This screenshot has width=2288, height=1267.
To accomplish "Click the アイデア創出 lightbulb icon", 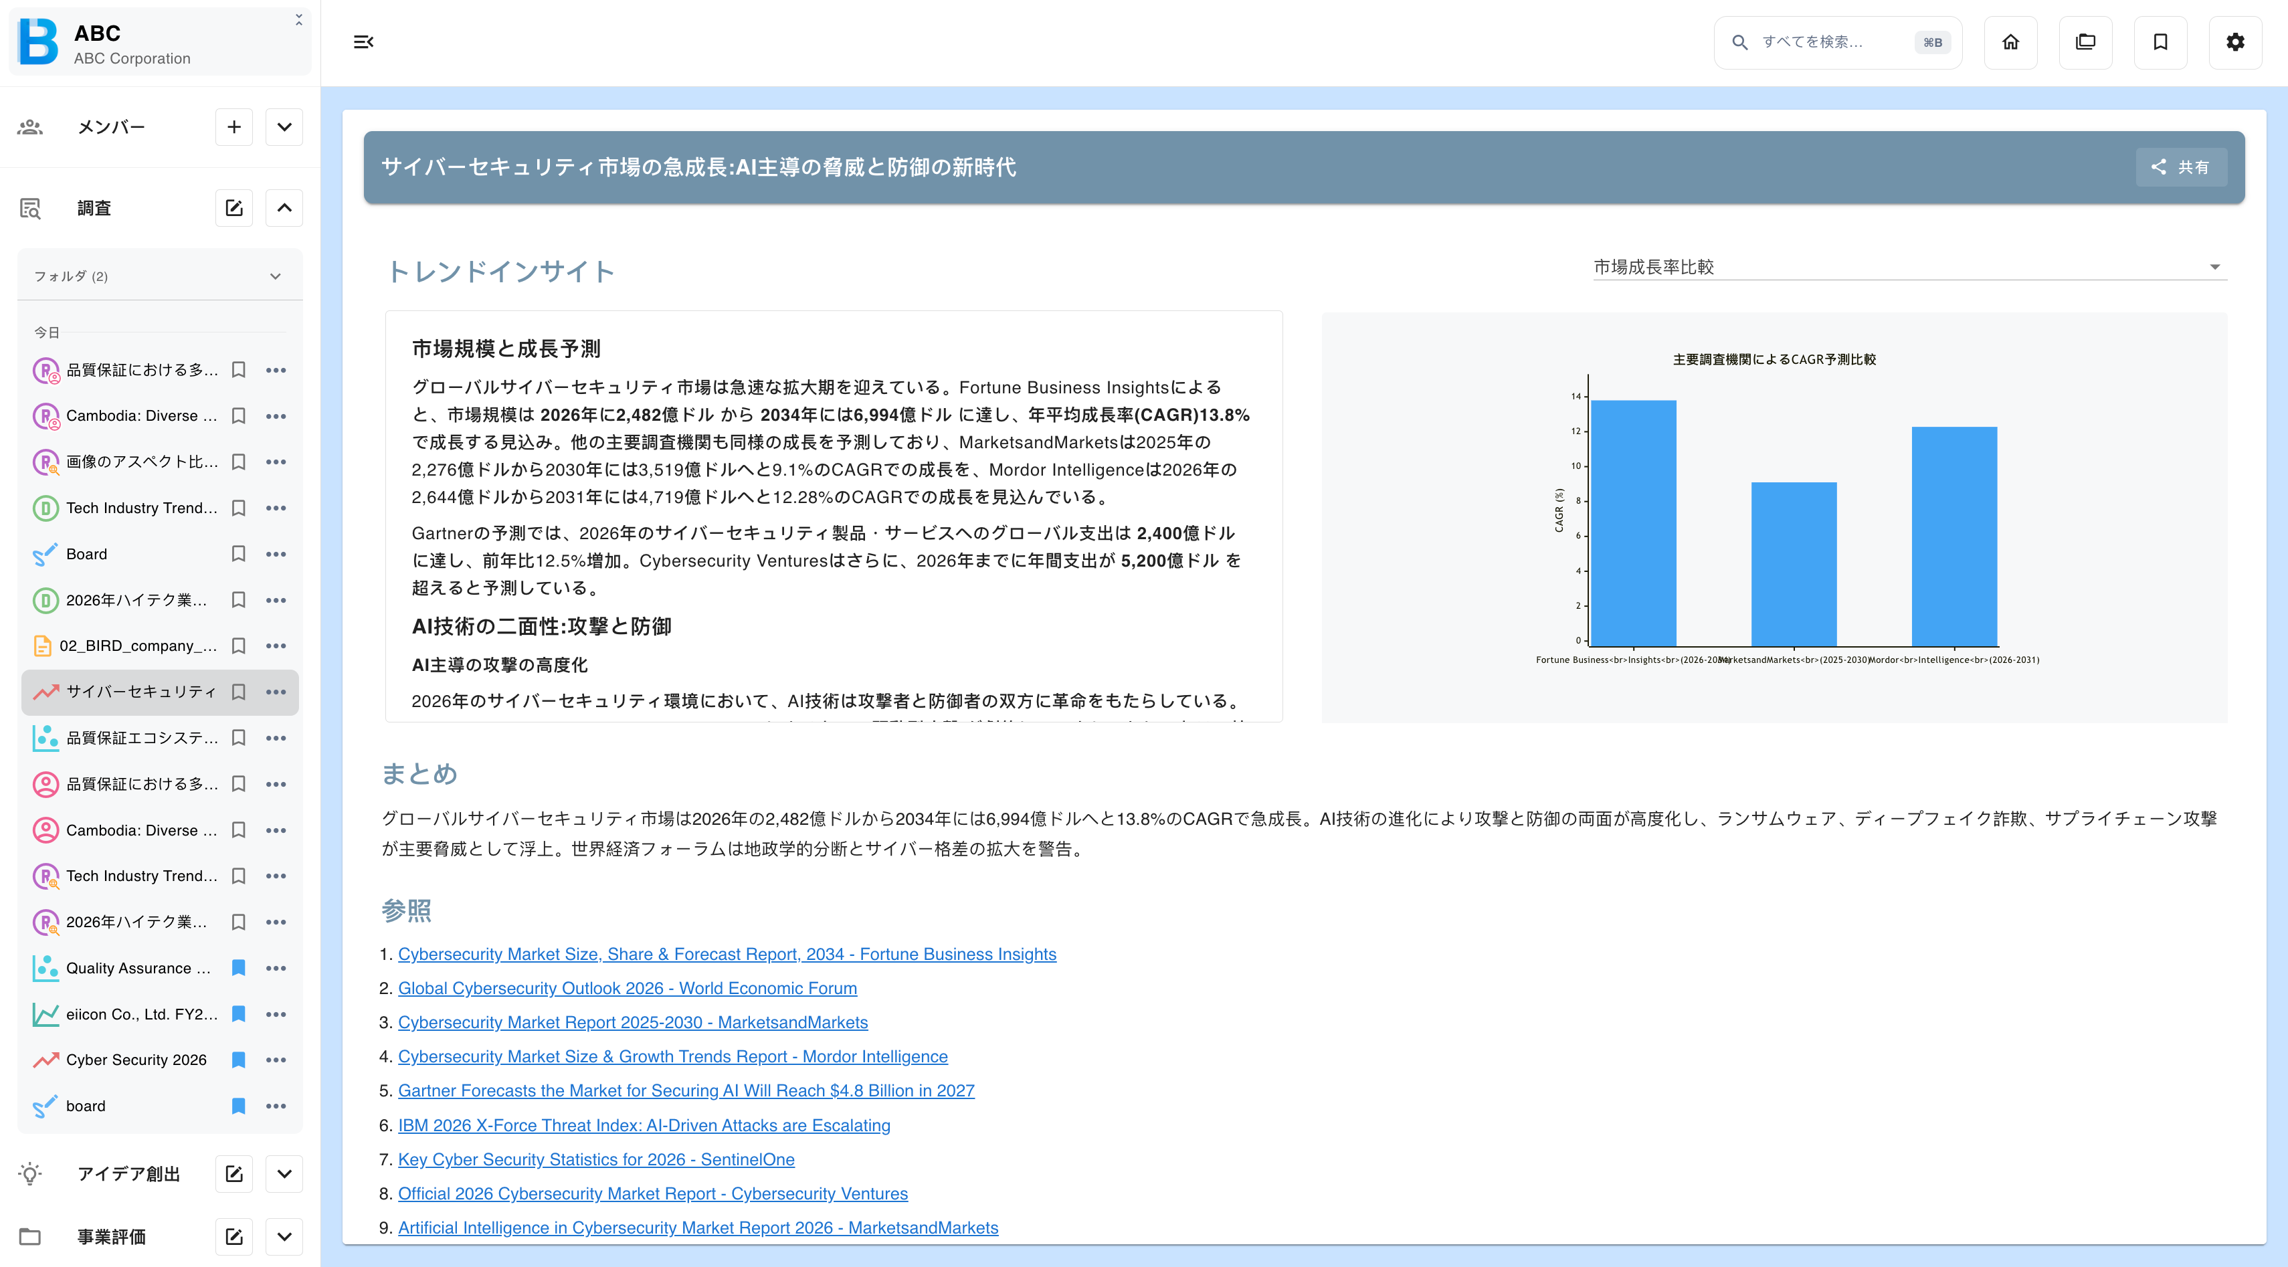I will (30, 1174).
